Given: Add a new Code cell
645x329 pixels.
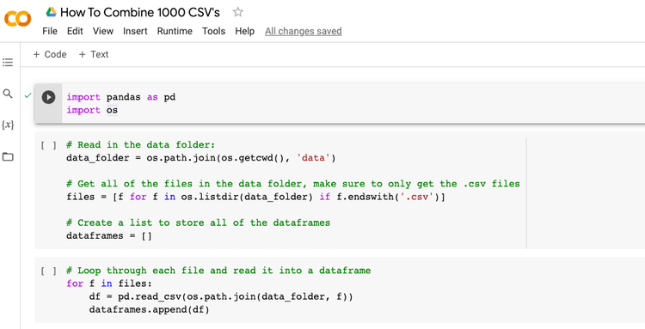Looking at the screenshot, I should (x=50, y=54).
